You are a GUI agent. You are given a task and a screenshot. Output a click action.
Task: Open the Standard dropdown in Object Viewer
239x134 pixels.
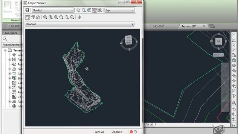coord(80,24)
